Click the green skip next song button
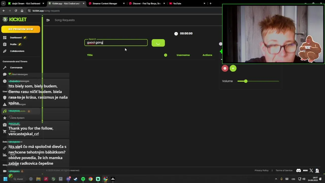325x183 pixels. (233, 68)
